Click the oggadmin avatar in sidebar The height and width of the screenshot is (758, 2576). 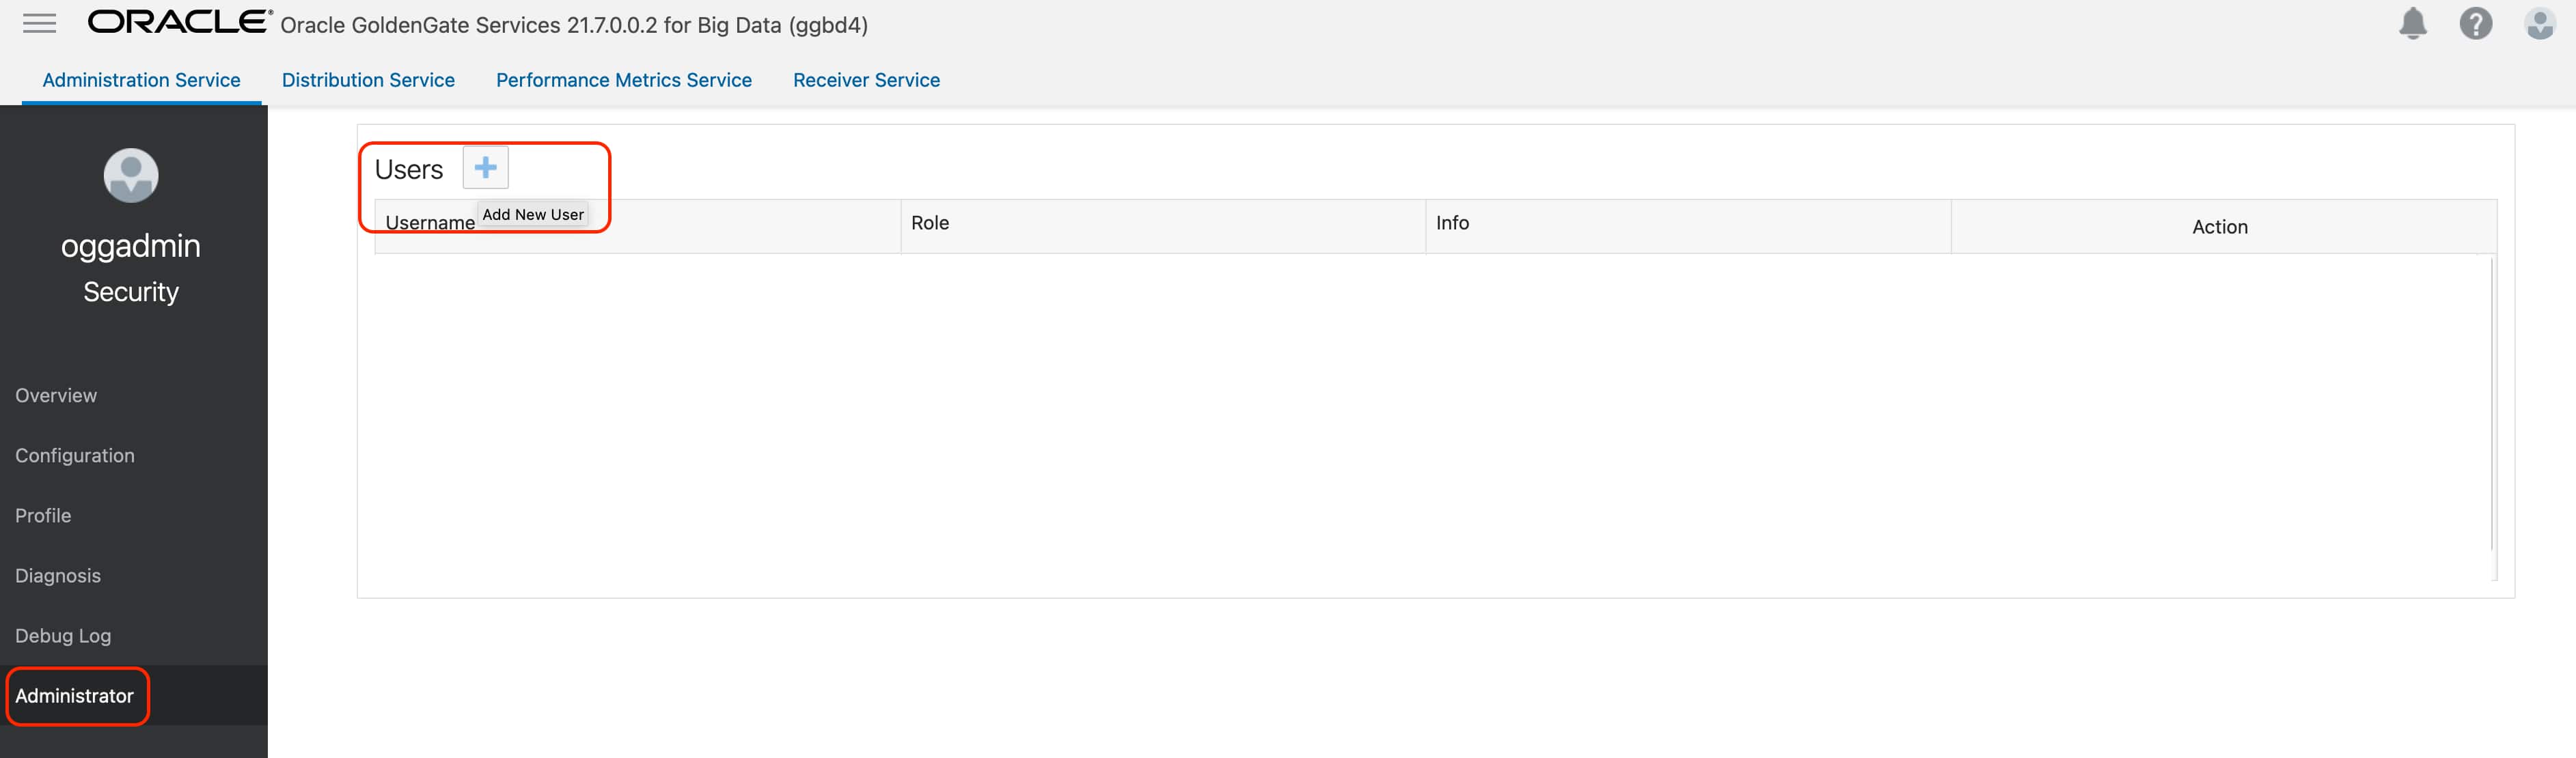(x=131, y=175)
